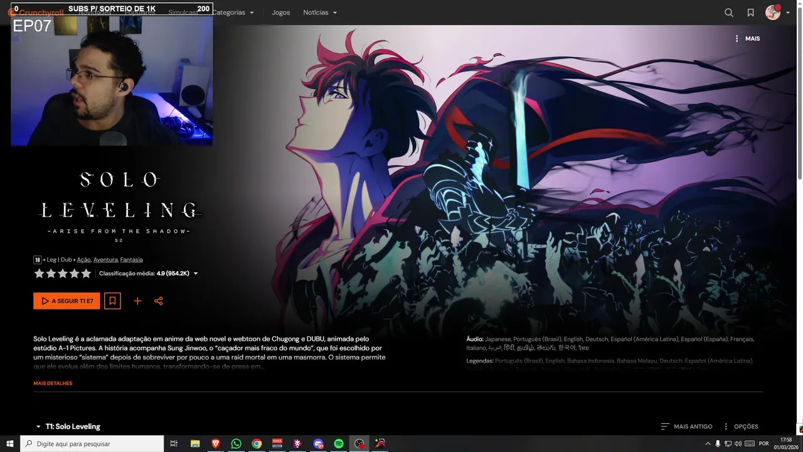Open the OPÇÕES episode options menu
This screenshot has width=803, height=452.
(x=740, y=426)
